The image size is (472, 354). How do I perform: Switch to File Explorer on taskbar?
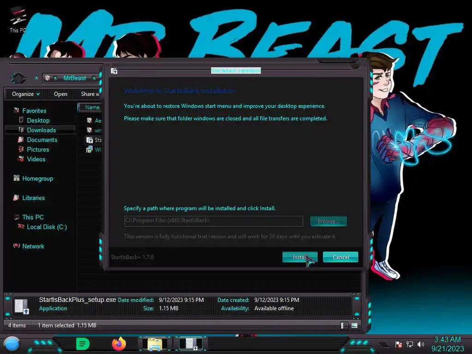pyautogui.click(x=155, y=344)
